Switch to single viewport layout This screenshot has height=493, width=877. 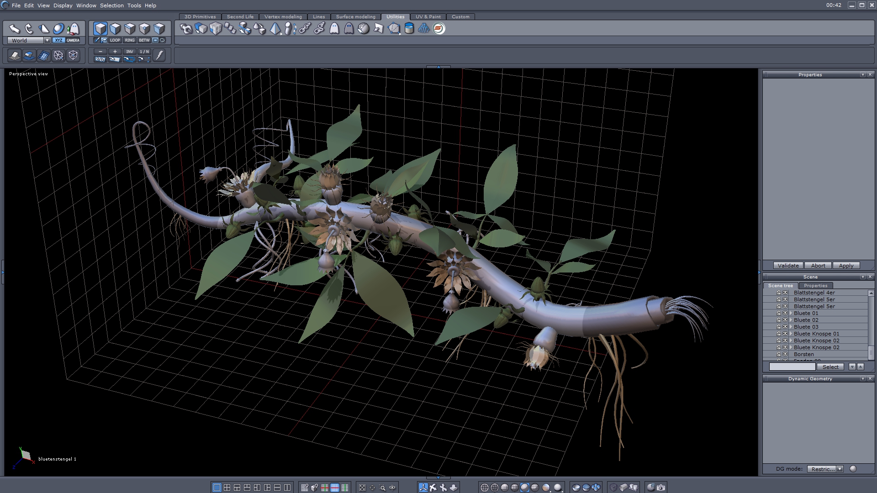tap(217, 488)
